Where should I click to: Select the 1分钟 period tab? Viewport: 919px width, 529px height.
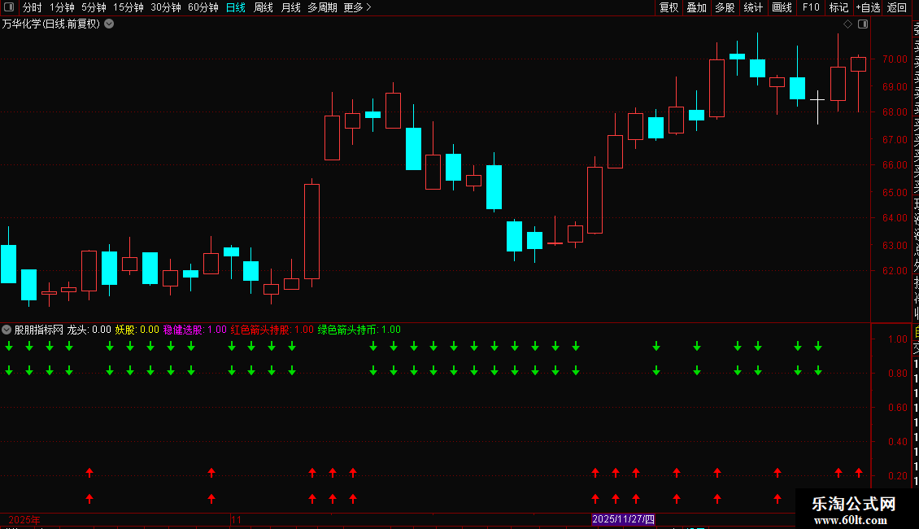(62, 7)
